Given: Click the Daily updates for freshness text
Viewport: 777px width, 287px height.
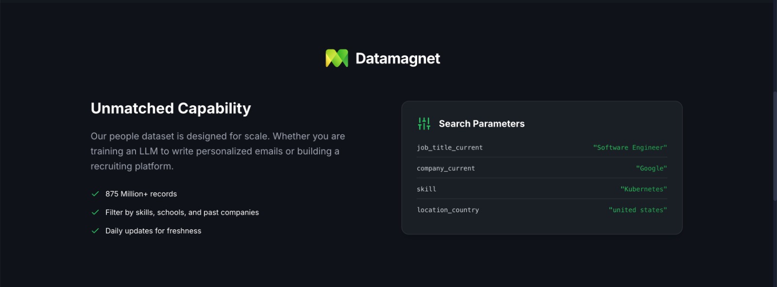Looking at the screenshot, I should [x=153, y=231].
